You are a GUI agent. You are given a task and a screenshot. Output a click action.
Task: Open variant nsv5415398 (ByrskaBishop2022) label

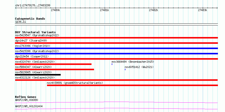[37, 51]
